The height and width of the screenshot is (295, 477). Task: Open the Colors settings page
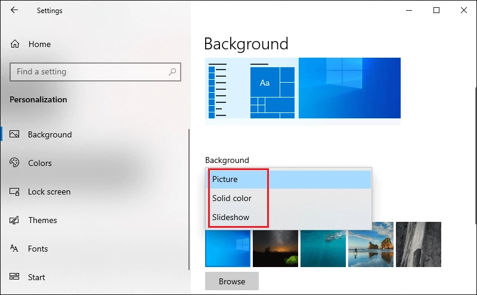click(x=40, y=163)
